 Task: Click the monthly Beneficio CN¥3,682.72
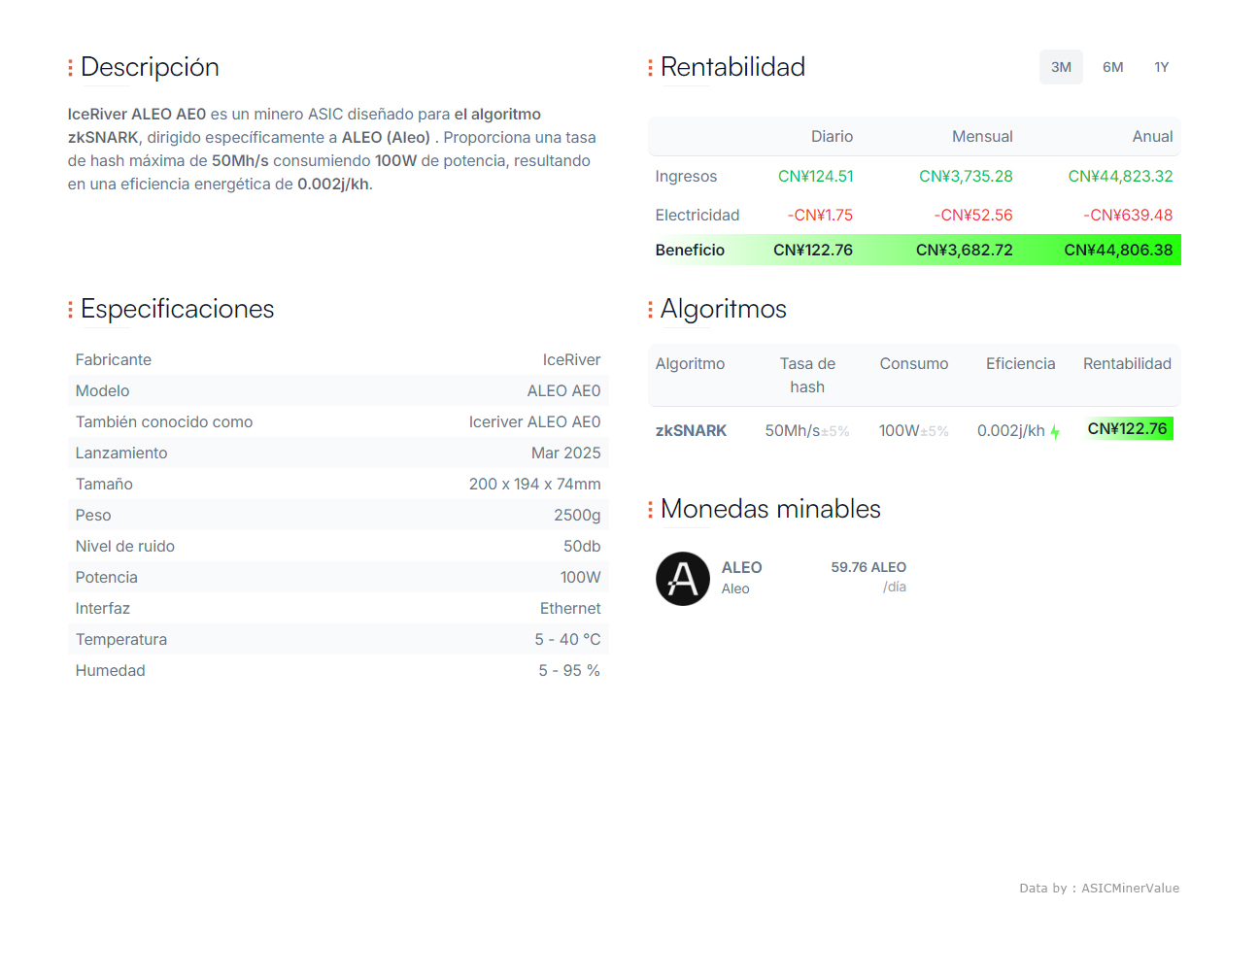(x=964, y=250)
